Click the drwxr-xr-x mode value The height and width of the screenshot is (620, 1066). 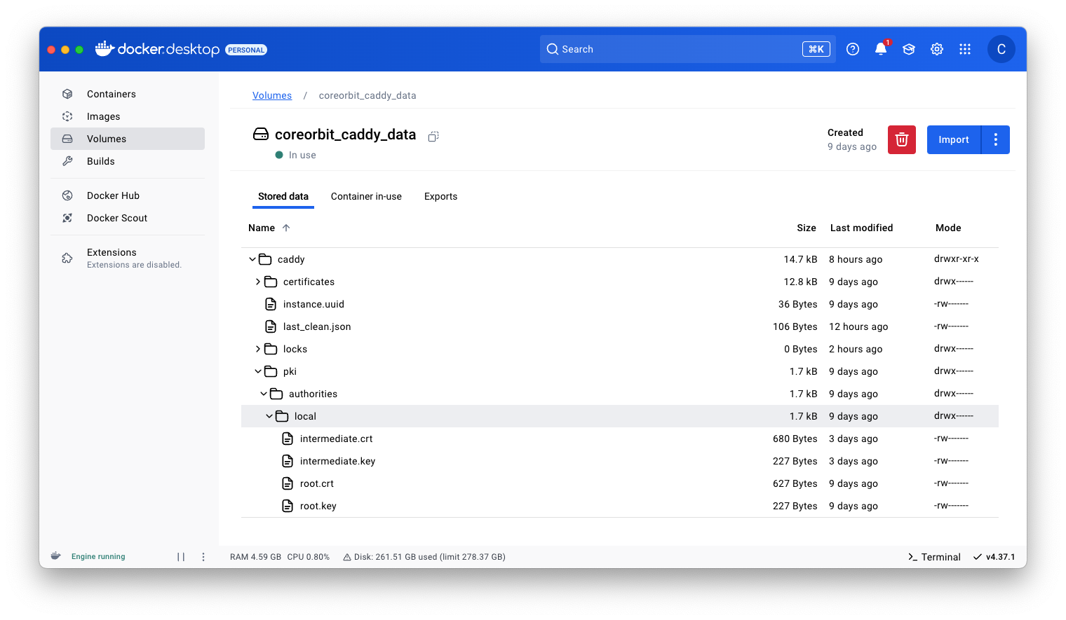pos(957,259)
